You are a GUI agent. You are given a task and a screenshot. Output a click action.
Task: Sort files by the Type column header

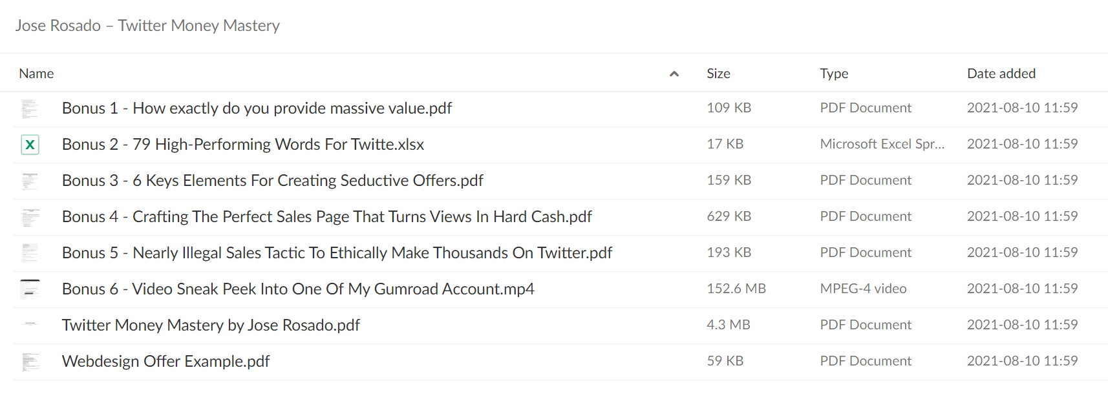(x=834, y=74)
